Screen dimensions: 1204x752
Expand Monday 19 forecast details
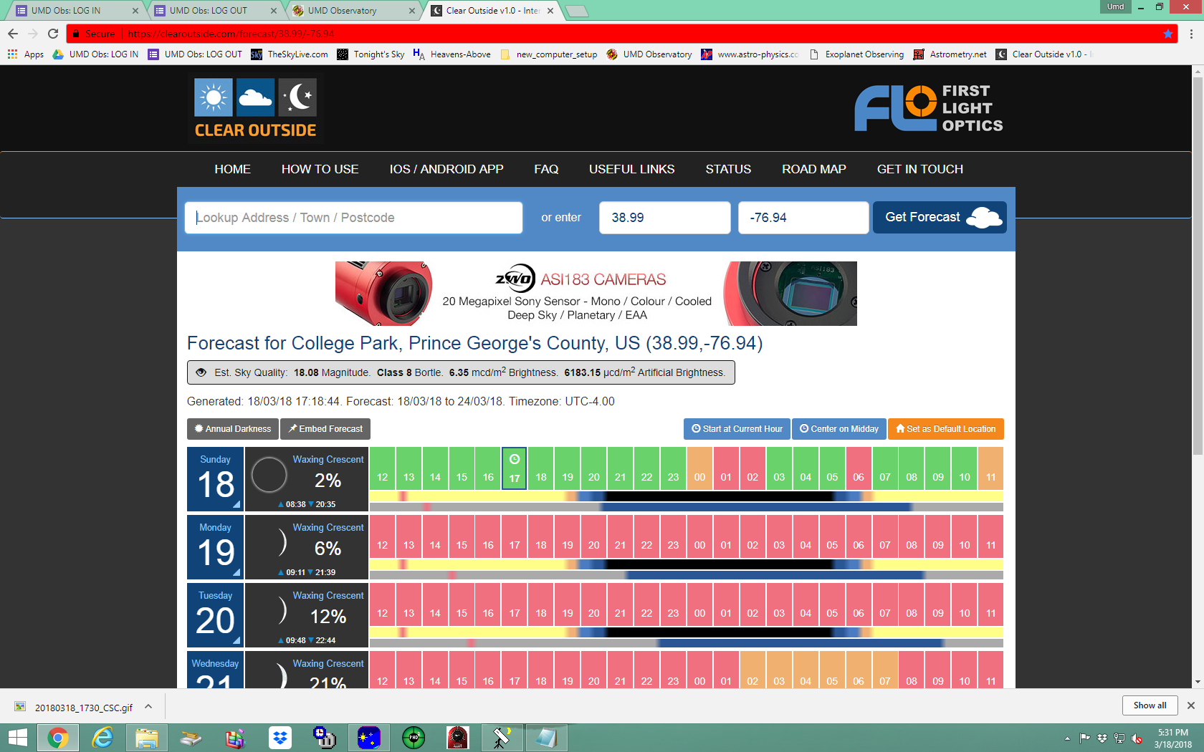point(236,572)
